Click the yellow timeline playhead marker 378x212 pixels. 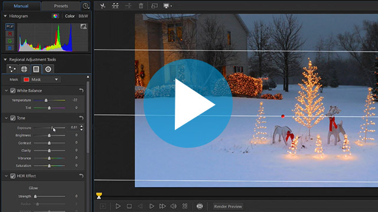point(99,196)
